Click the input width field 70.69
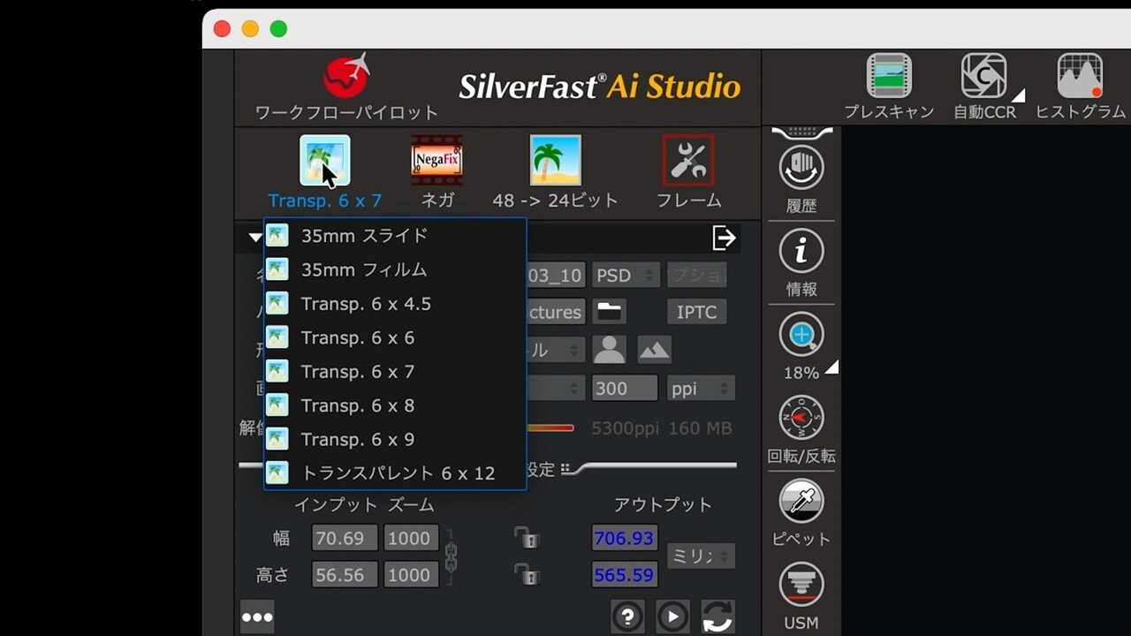This screenshot has width=1131, height=636. [x=345, y=538]
